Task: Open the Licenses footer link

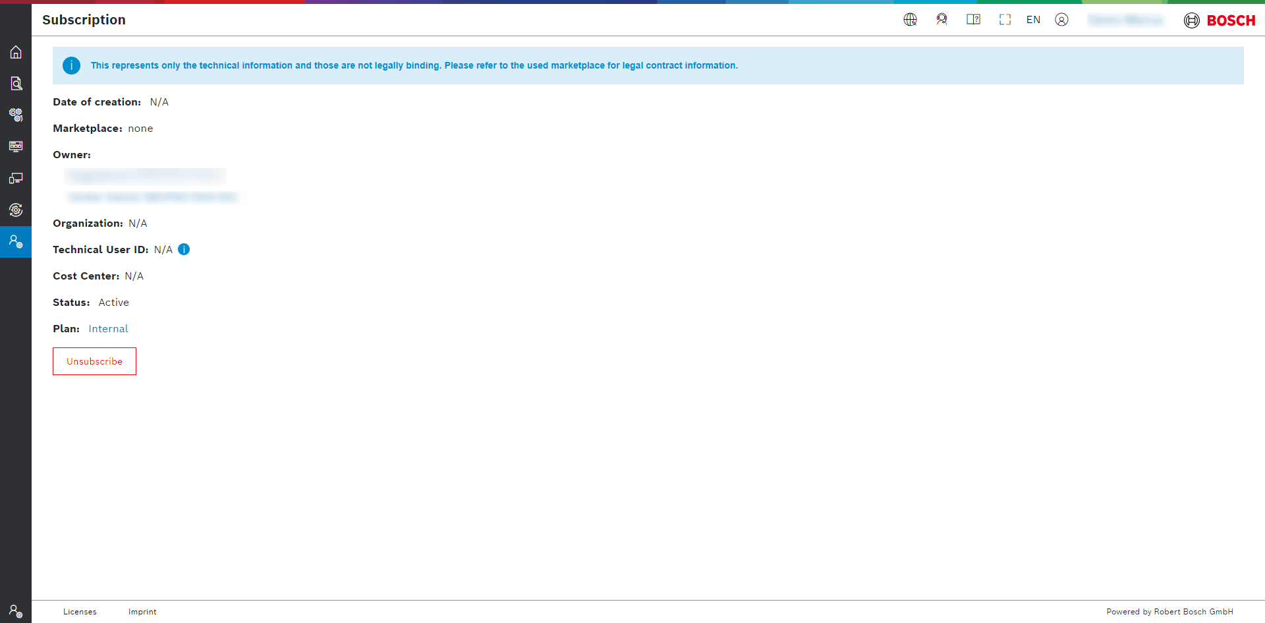Action: [80, 612]
